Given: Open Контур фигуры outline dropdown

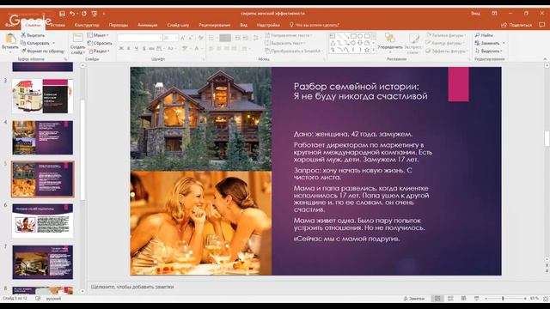Looking at the screenshot, I should point(445,43).
